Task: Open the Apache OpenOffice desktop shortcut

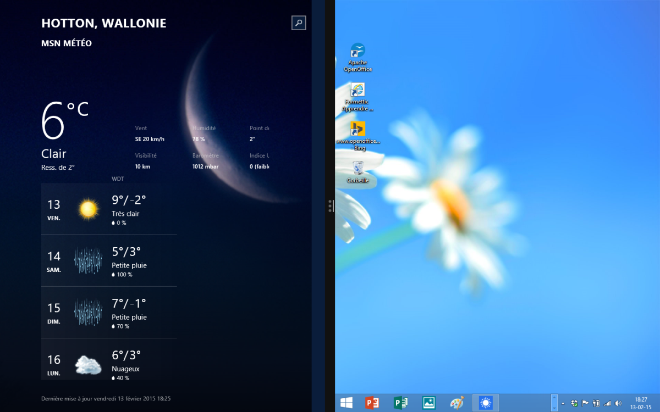Action: point(358,58)
